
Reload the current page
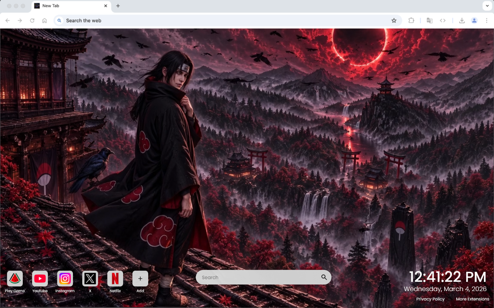coord(32,20)
